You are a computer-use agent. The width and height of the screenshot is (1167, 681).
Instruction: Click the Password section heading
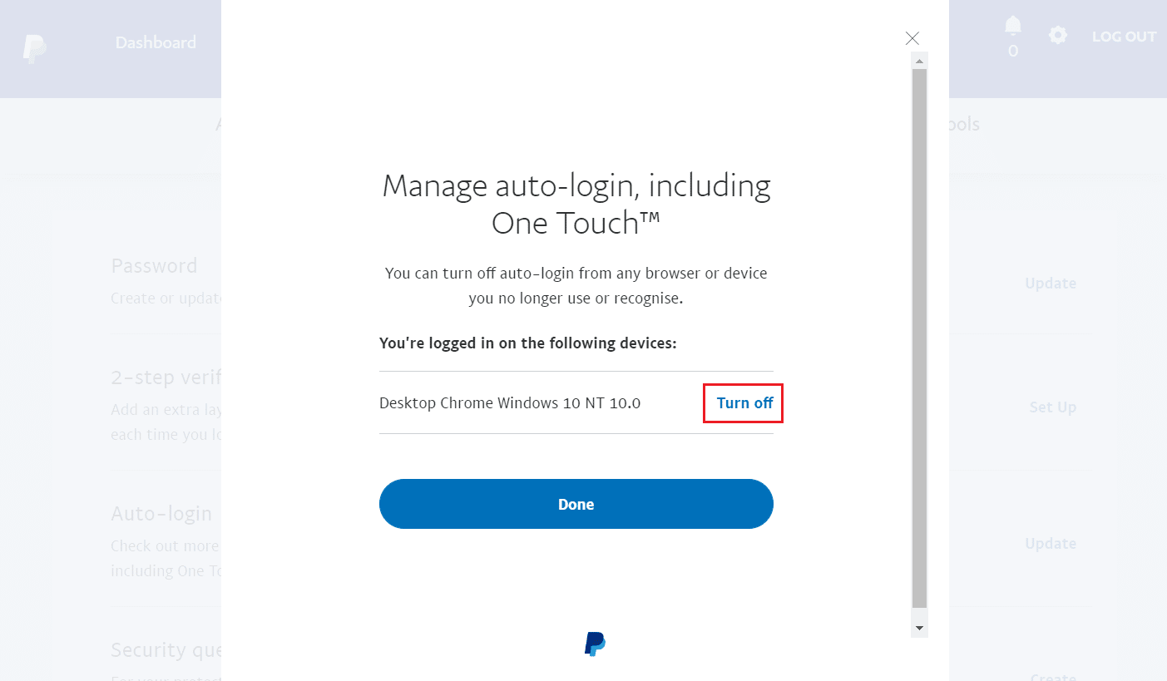click(x=154, y=266)
